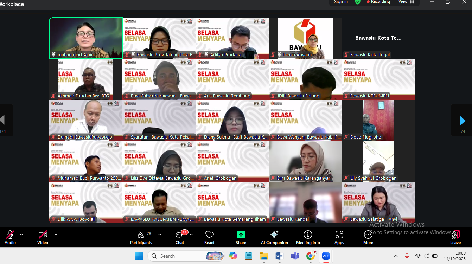
Task: Open AI Companion
Action: coord(274,237)
